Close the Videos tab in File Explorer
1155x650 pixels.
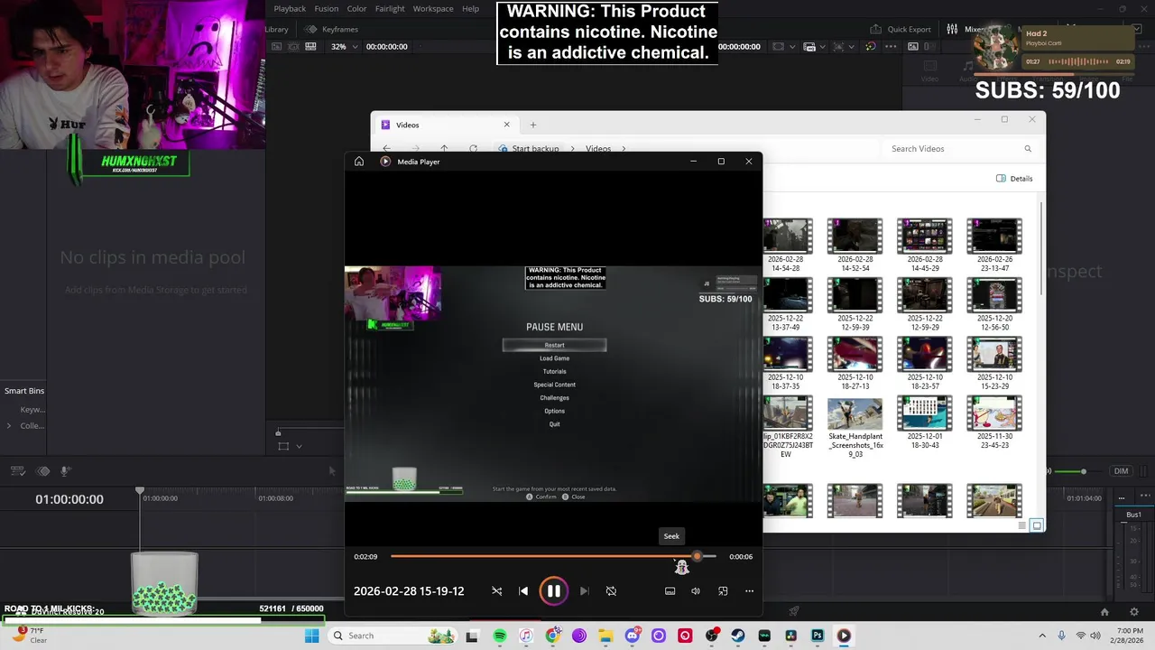pos(506,125)
